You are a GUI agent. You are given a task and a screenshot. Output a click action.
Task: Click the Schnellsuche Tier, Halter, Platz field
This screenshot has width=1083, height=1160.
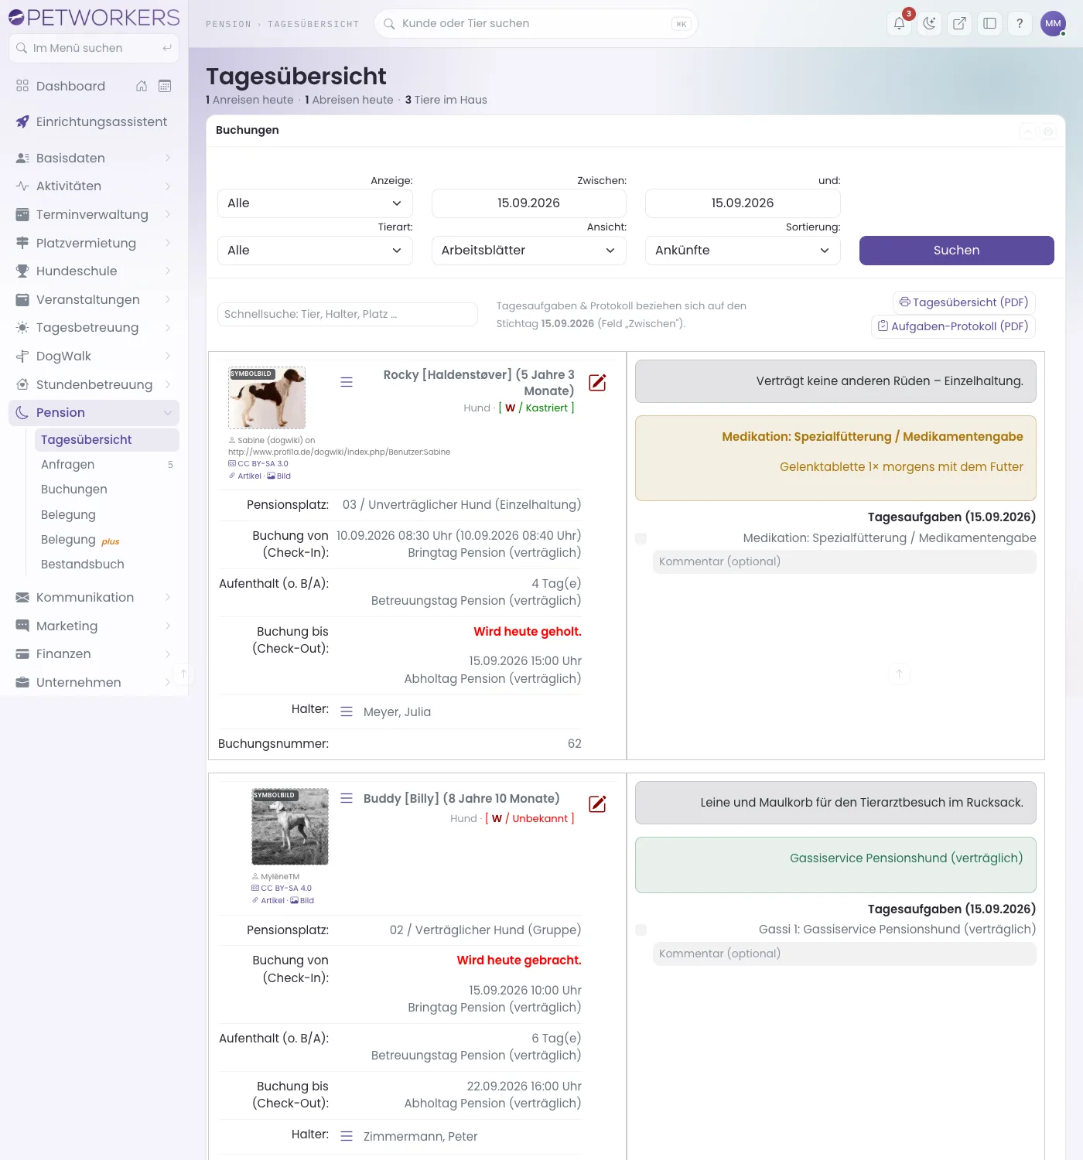click(x=347, y=314)
